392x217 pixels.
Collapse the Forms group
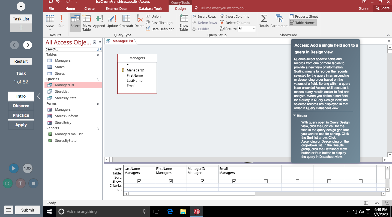click(98, 104)
